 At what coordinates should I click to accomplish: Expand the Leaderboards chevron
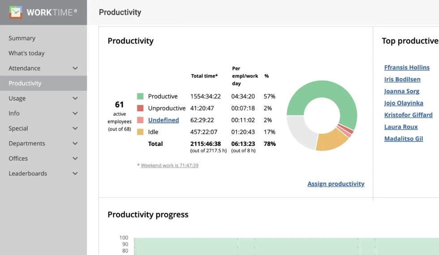(75, 174)
